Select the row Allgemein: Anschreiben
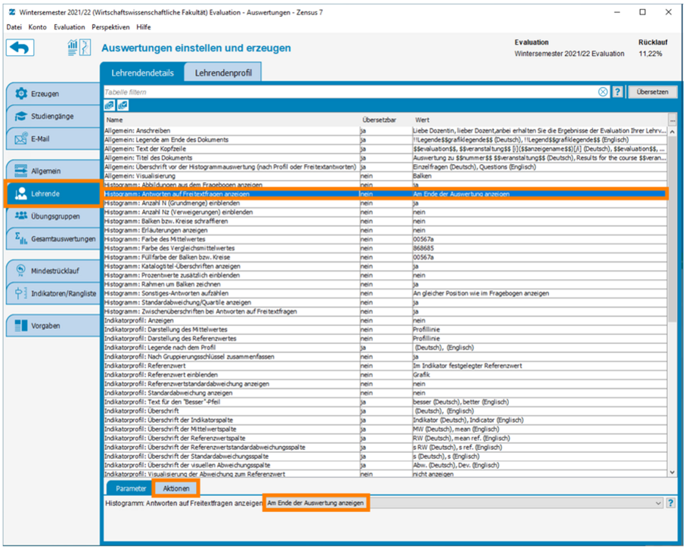686x549 pixels. click(x=386, y=131)
